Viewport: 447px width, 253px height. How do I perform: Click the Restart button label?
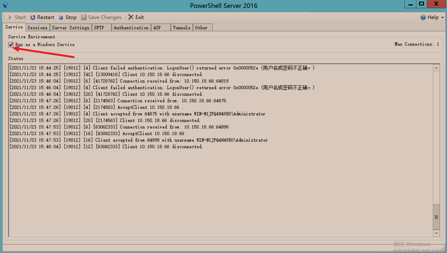46,17
